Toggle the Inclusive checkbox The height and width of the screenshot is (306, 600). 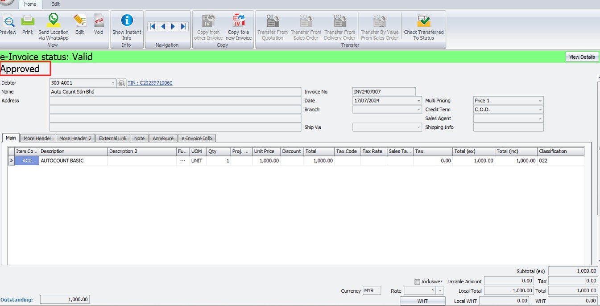pyautogui.click(x=417, y=282)
